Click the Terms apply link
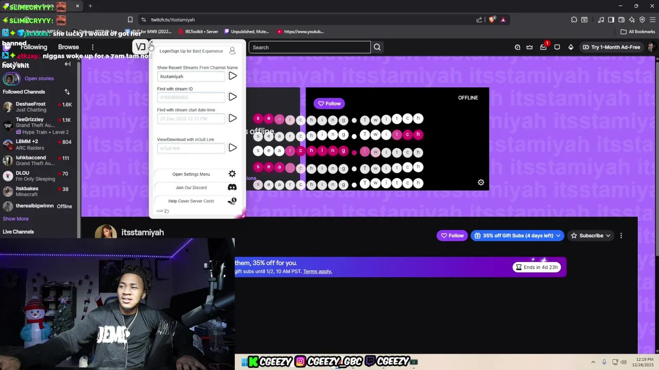Screen dimensions: 659x370 pos(318,271)
